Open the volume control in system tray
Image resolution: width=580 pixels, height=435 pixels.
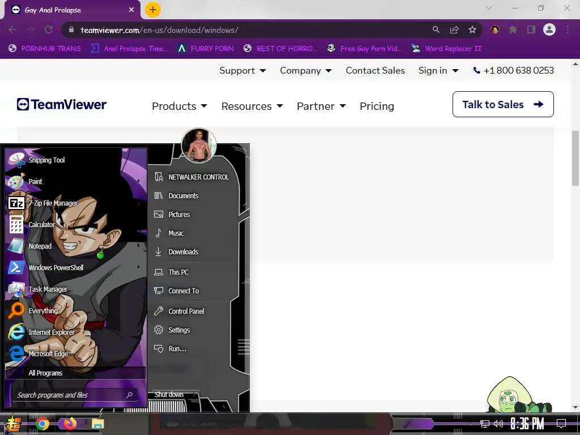coord(498,424)
